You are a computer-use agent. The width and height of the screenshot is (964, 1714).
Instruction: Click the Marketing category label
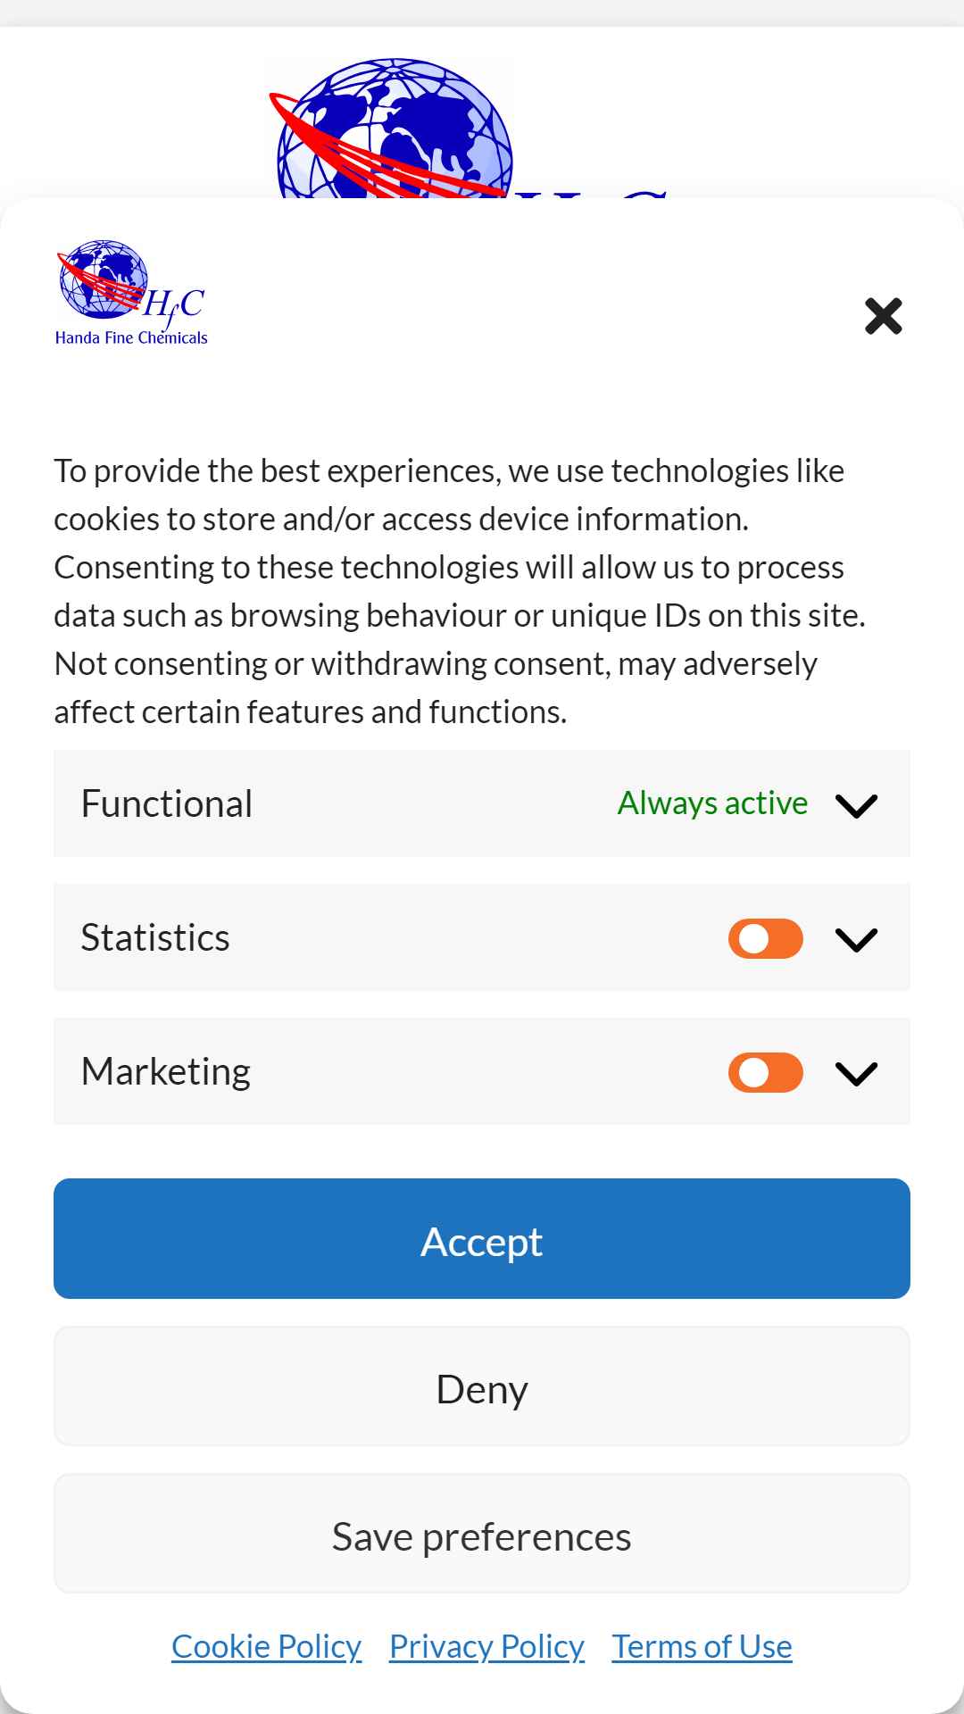(166, 1071)
